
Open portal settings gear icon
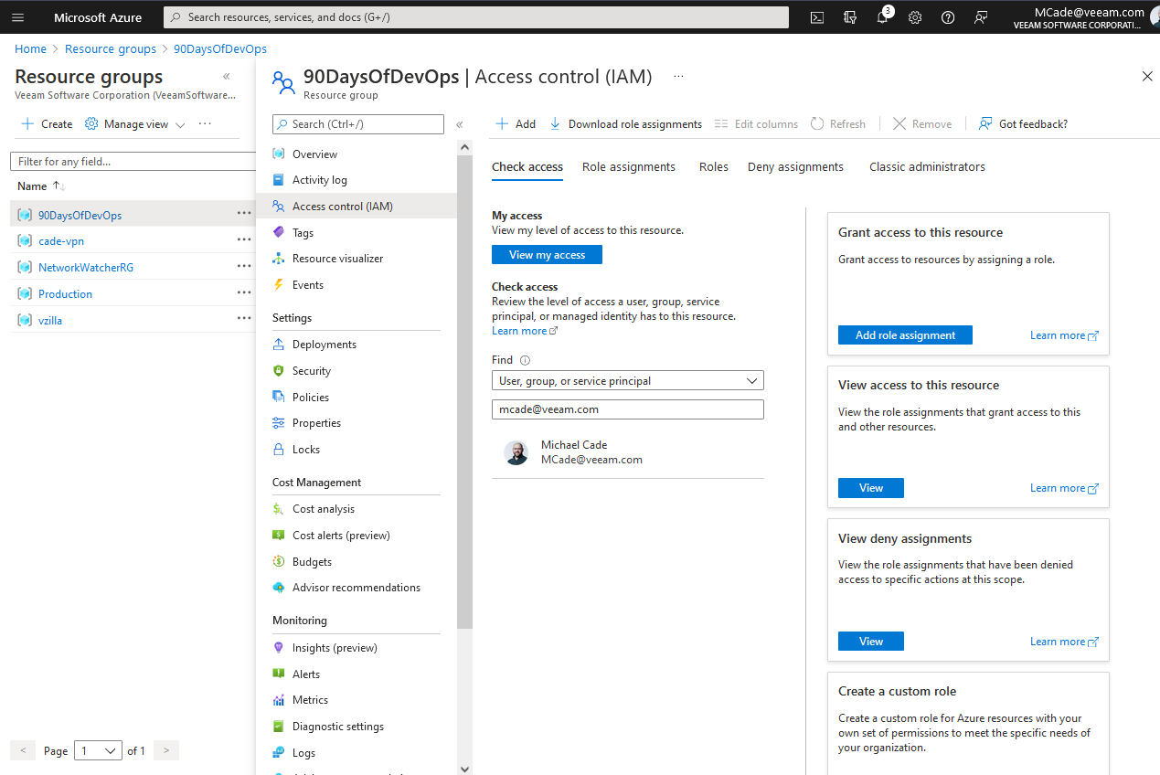tap(915, 17)
